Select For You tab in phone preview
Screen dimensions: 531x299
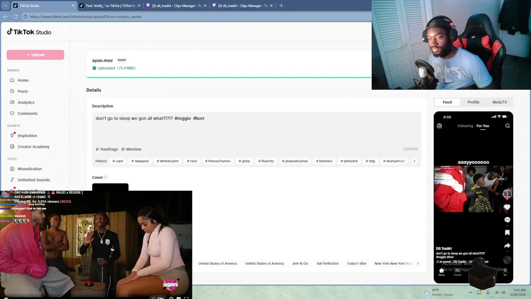coord(482,126)
